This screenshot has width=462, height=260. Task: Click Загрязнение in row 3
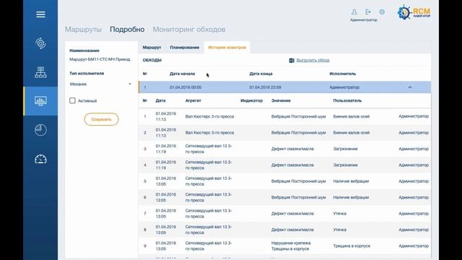pyautogui.click(x=345, y=149)
